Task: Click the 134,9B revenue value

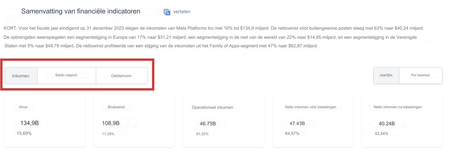Action: (x=30, y=123)
